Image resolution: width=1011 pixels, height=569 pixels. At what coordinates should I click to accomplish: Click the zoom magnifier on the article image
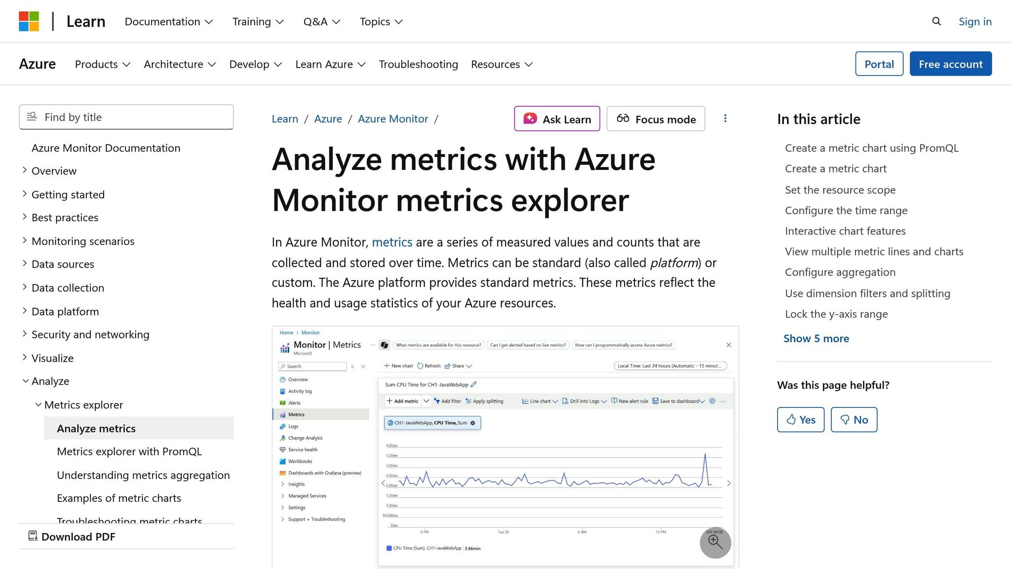click(x=715, y=543)
